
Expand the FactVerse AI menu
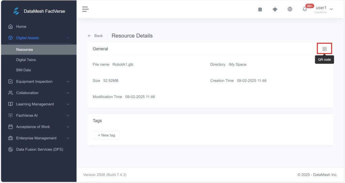(x=68, y=116)
